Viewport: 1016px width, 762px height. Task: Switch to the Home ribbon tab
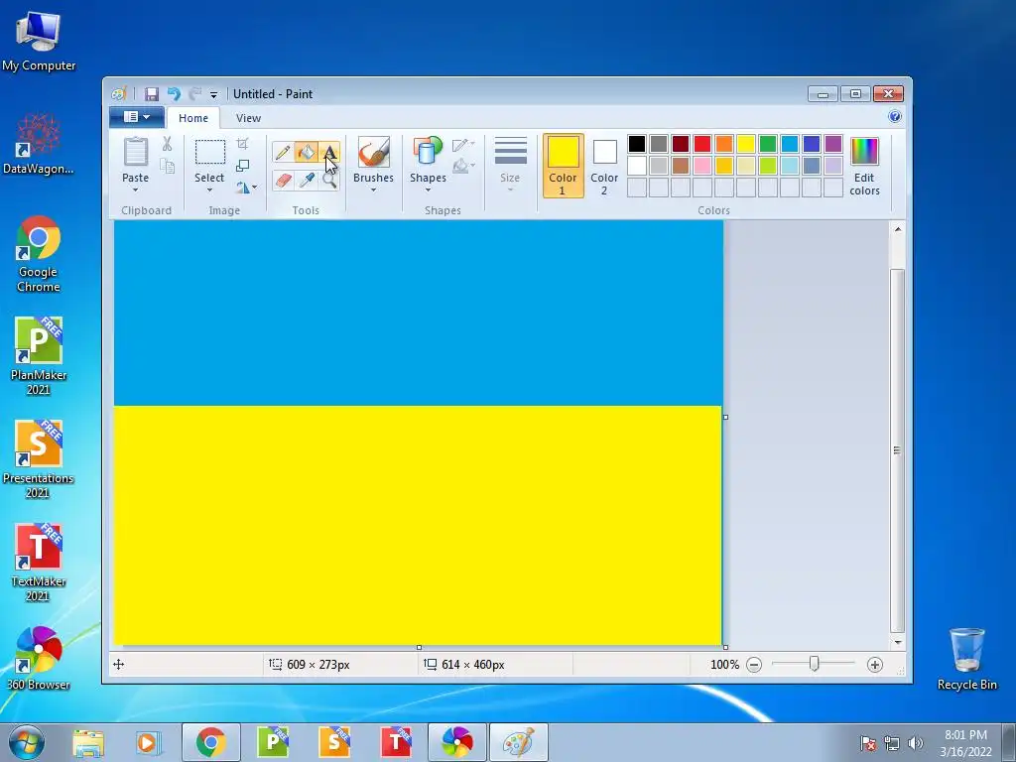coord(193,118)
